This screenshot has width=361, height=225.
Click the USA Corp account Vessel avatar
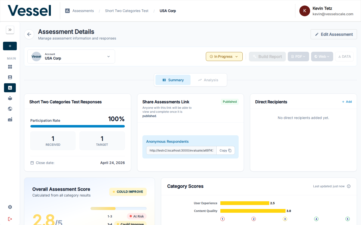coord(36,56)
